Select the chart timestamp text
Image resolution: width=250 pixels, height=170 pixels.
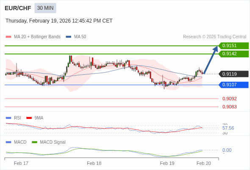[59, 21]
